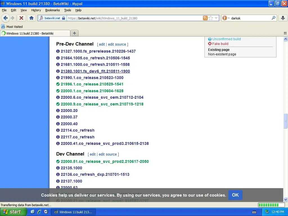Open the Edit menu

[13, 10]
